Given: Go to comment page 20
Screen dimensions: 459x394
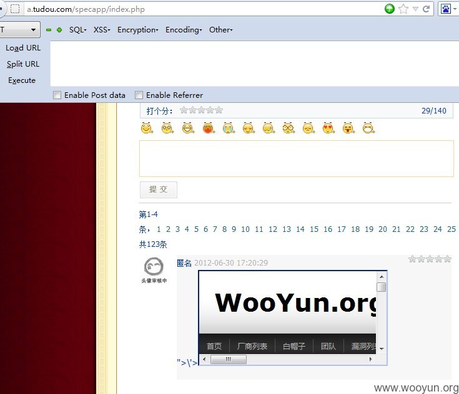Looking at the screenshot, I should tap(383, 229).
